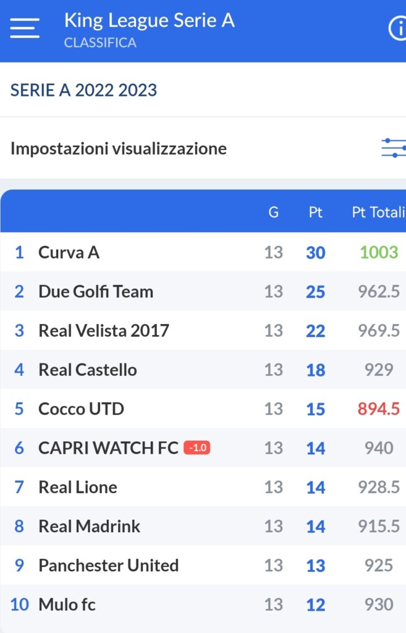Open Cocco UTD team details
The width and height of the screenshot is (406, 633).
81,409
